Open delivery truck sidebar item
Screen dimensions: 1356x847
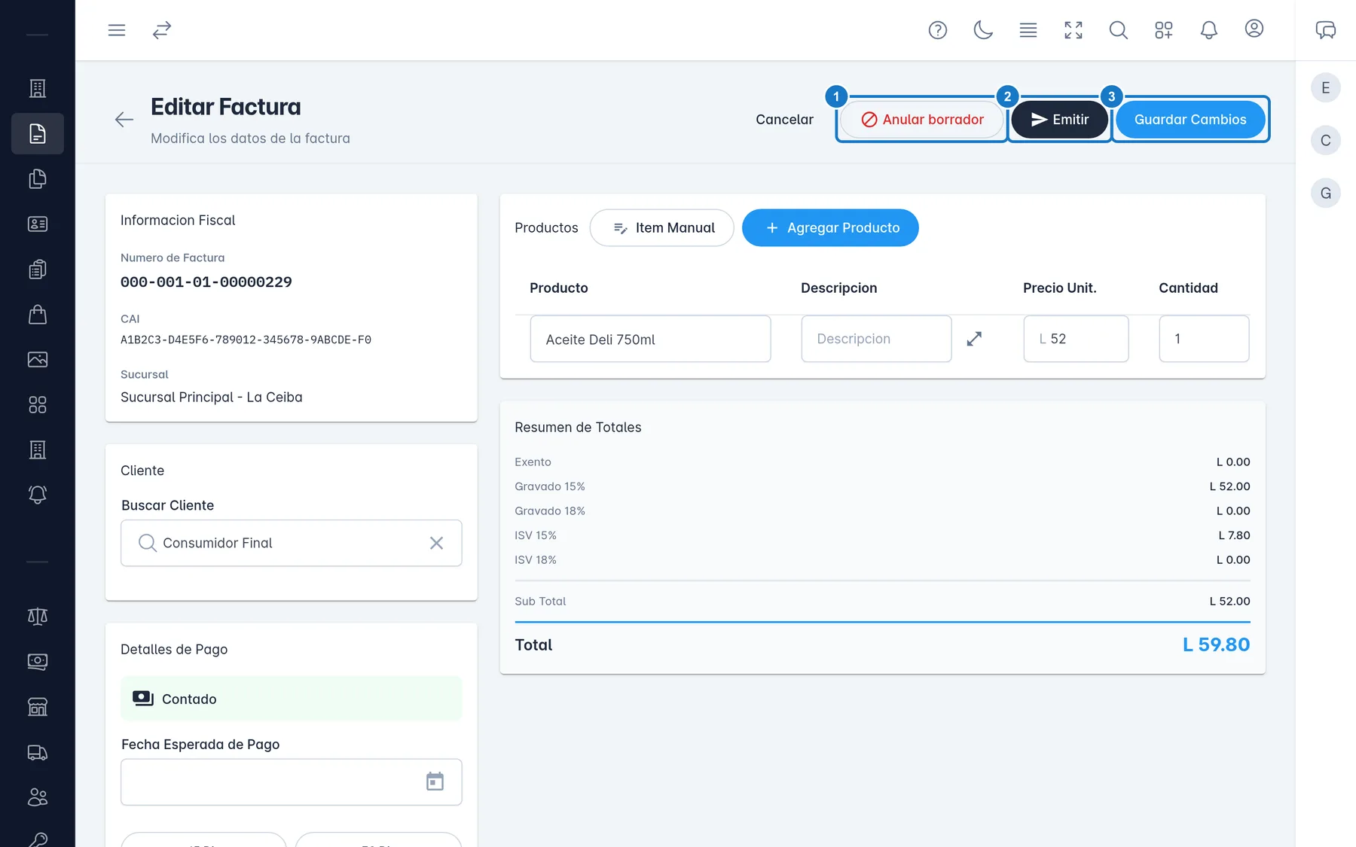(38, 752)
